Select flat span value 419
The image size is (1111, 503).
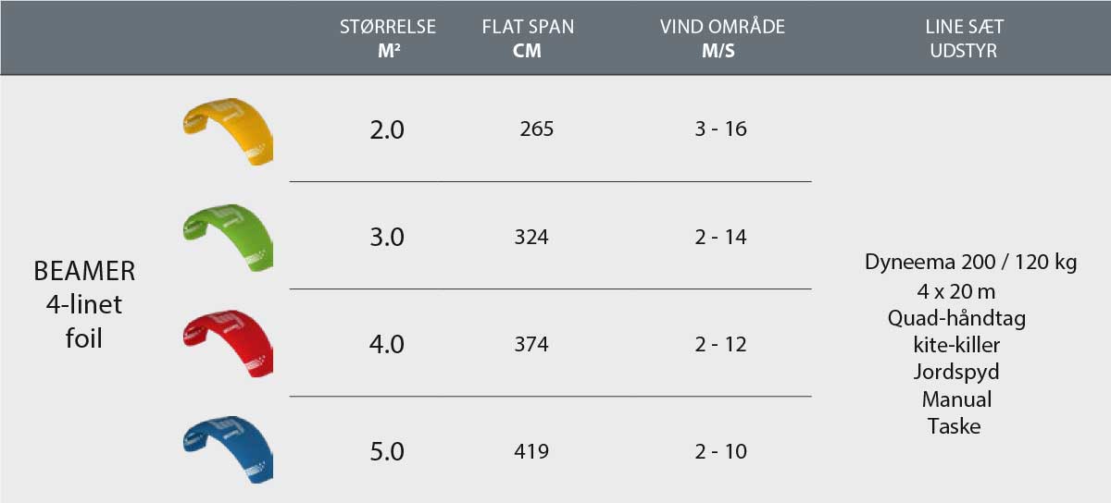(531, 452)
